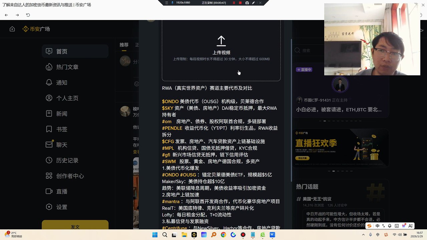
Task: Click the 发文 post button
Action: [x=75, y=225]
